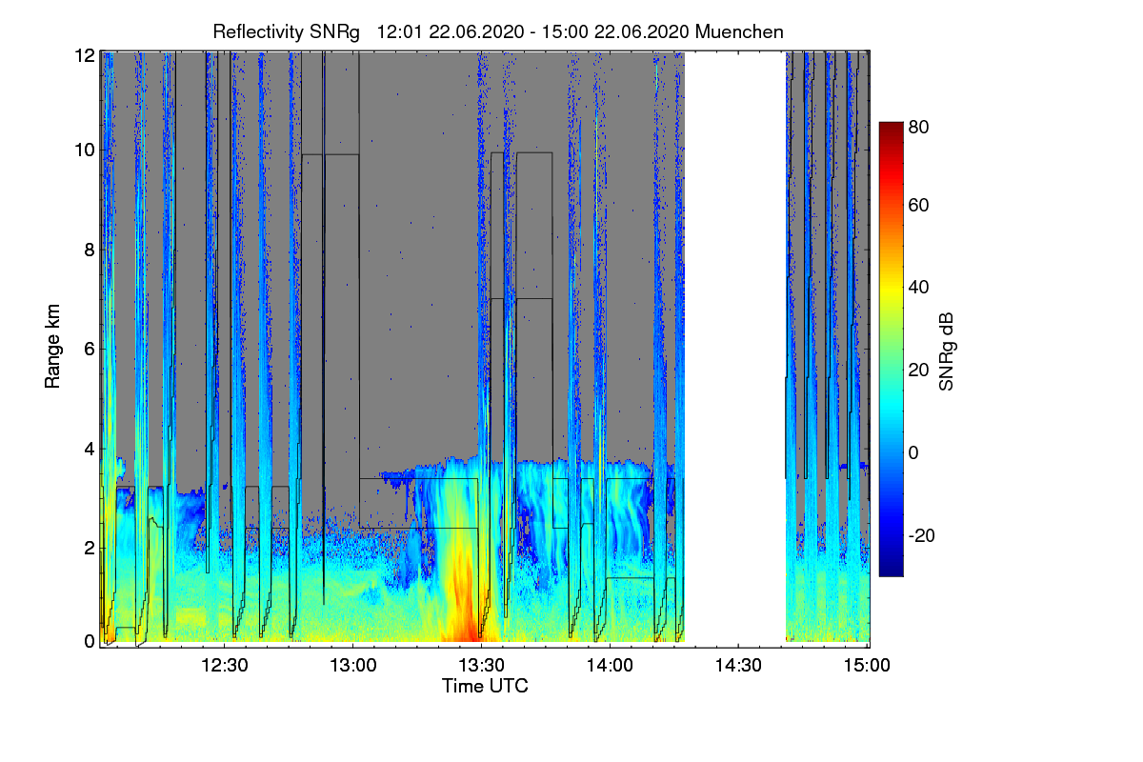Click the range axis label 0

tap(89, 642)
